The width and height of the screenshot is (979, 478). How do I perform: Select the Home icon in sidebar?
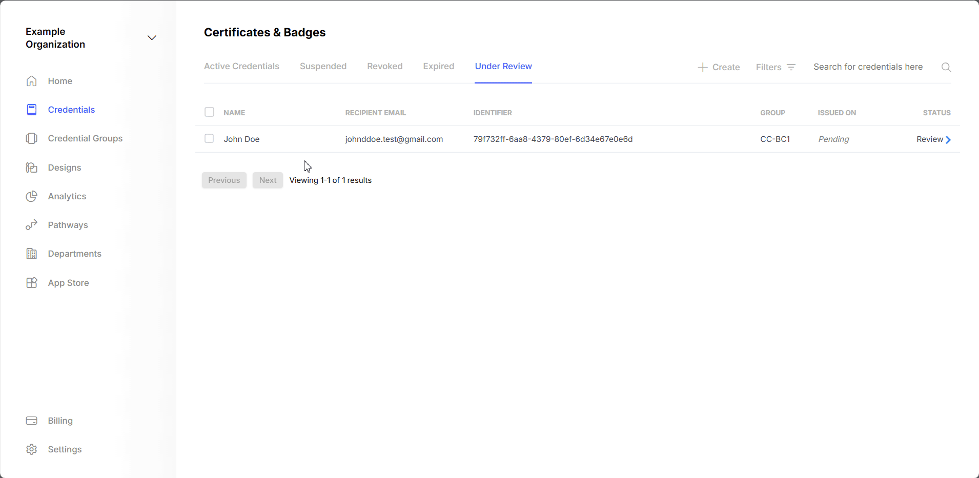pyautogui.click(x=31, y=80)
